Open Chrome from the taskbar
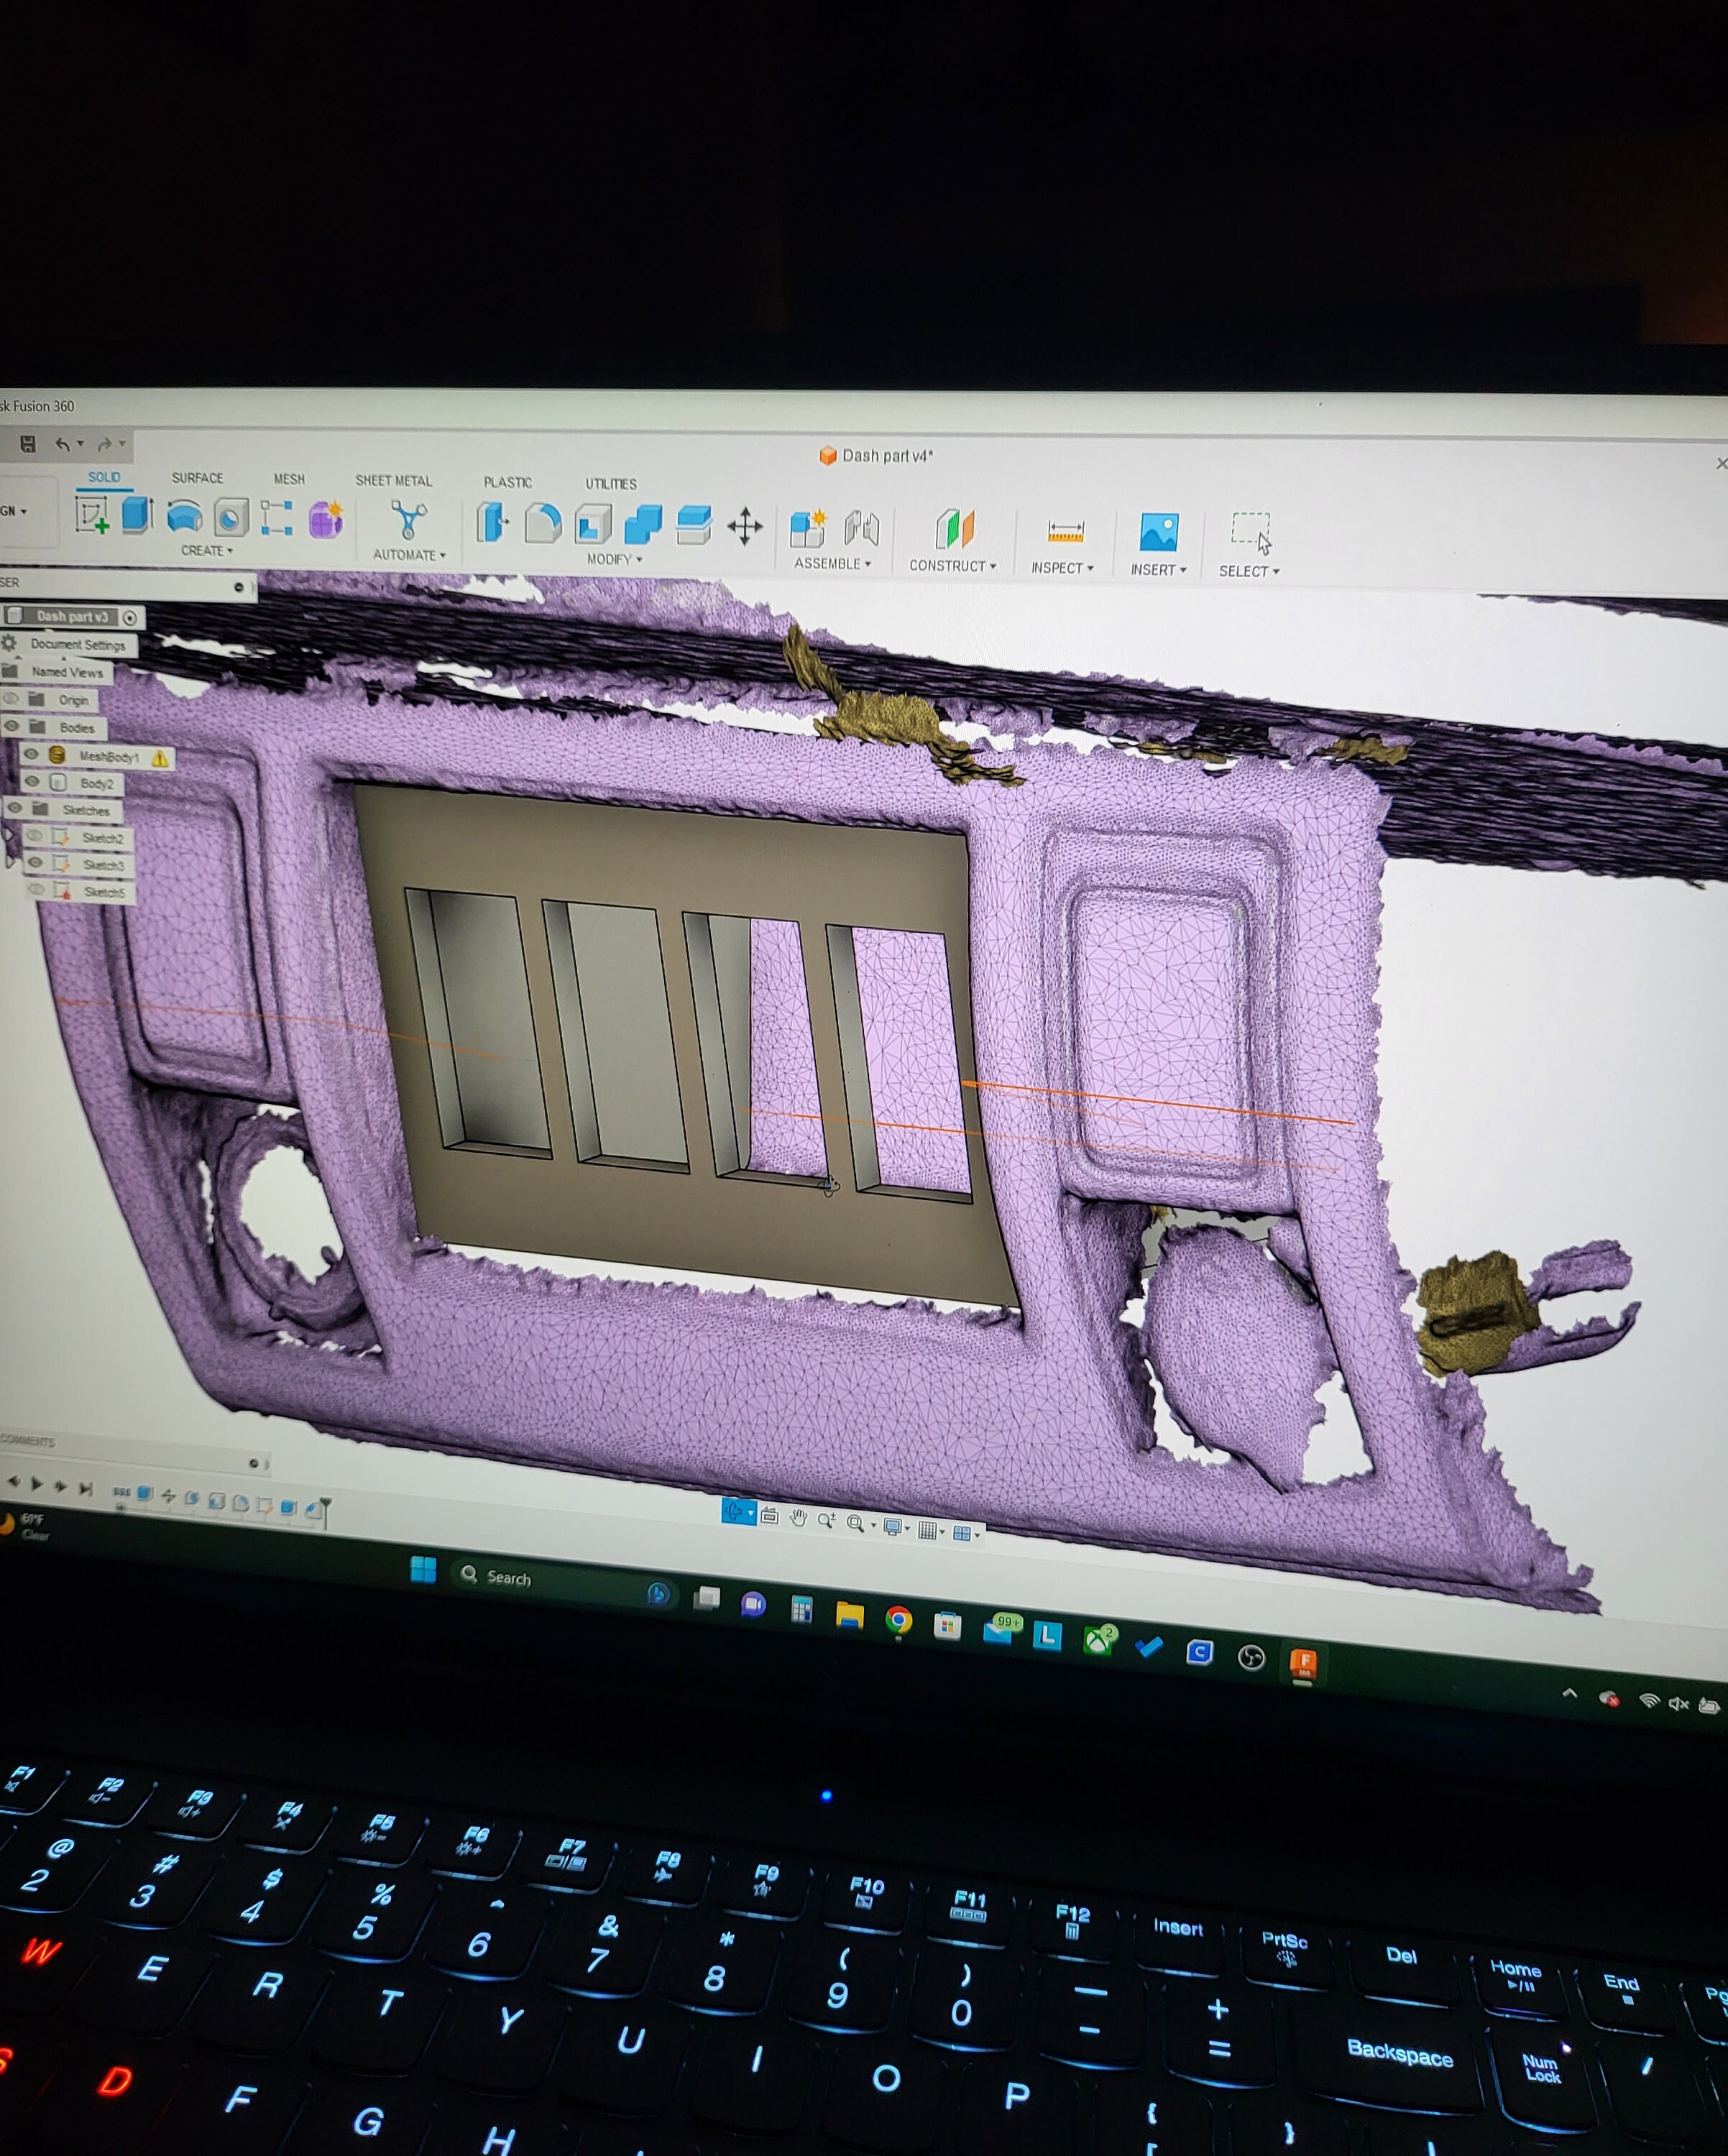Viewport: 1728px width, 2156px height. [x=898, y=1620]
